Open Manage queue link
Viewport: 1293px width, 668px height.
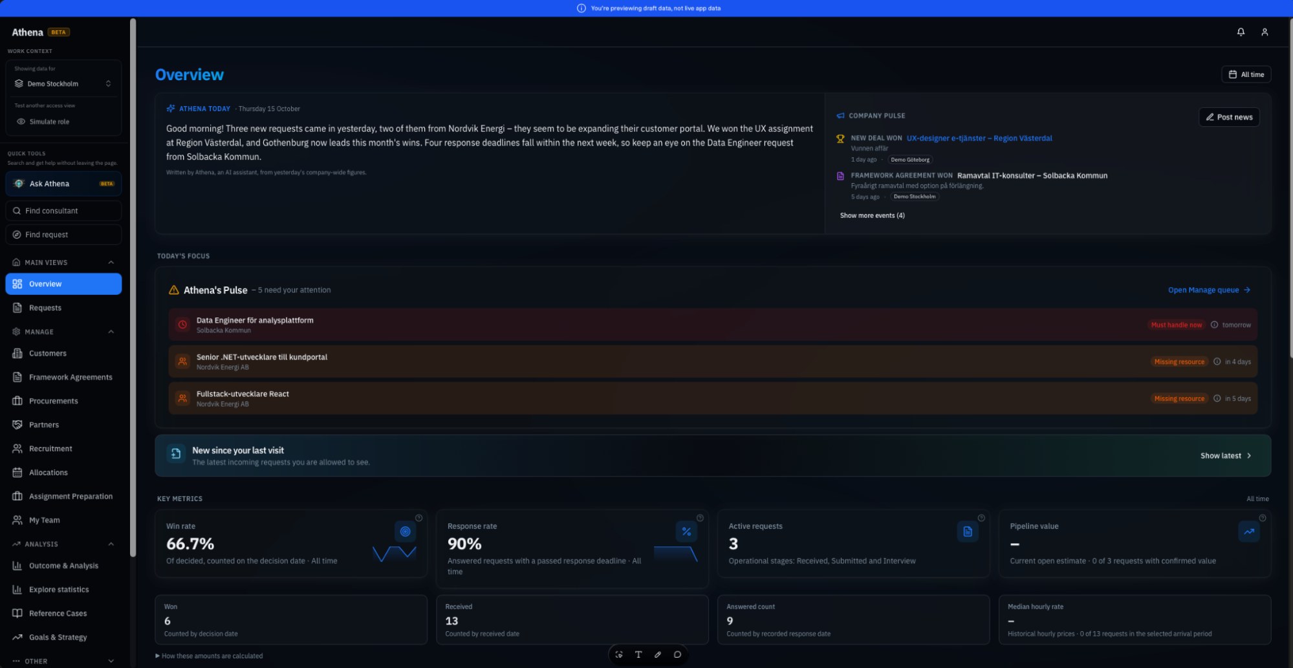[1209, 290]
